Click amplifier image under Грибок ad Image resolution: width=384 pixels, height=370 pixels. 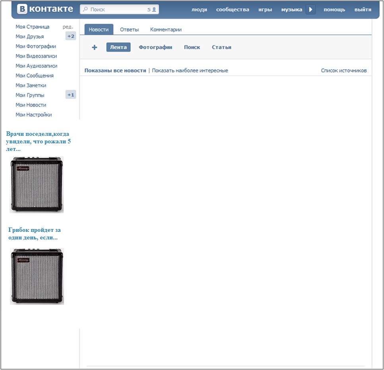37,276
